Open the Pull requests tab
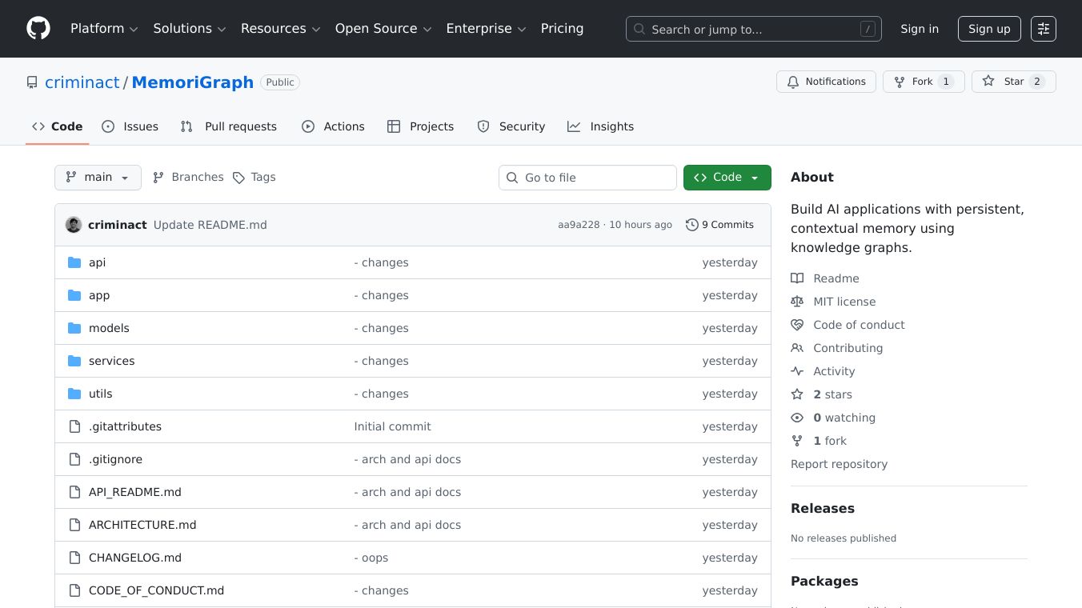This screenshot has height=608, width=1082. (229, 126)
